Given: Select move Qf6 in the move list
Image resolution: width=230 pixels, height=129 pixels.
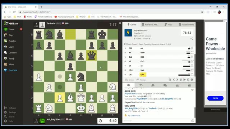Looking at the screenshot, I should [x=142, y=75].
